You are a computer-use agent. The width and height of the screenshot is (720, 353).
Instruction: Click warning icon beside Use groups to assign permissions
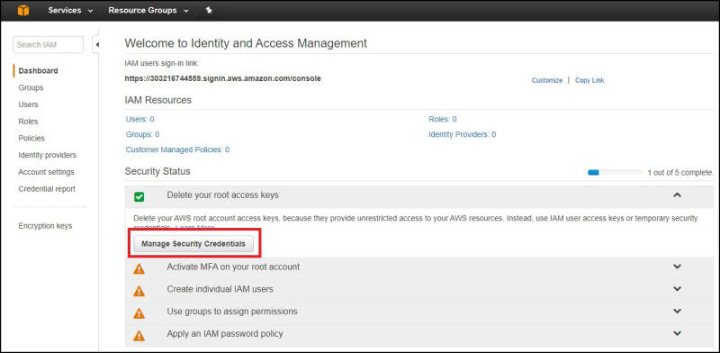pos(139,313)
